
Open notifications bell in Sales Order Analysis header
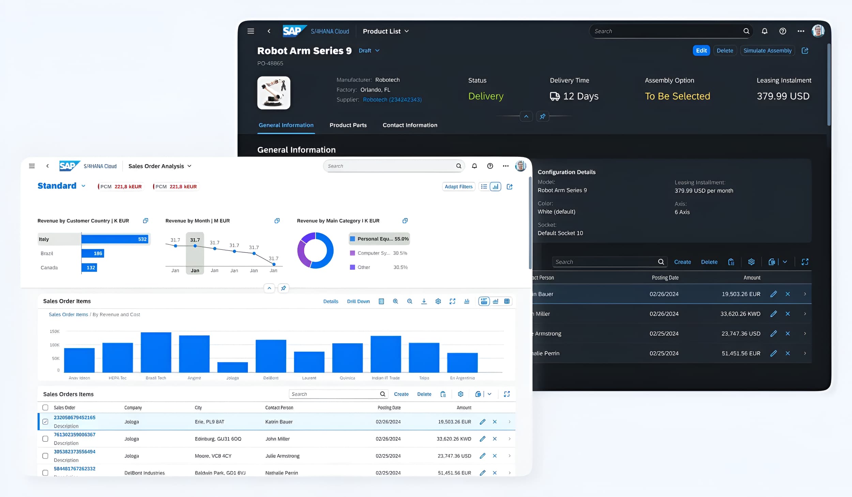[474, 166]
